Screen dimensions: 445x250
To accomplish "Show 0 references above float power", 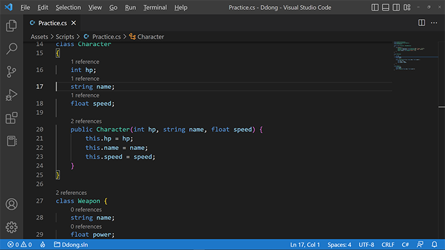I will (x=86, y=227).
